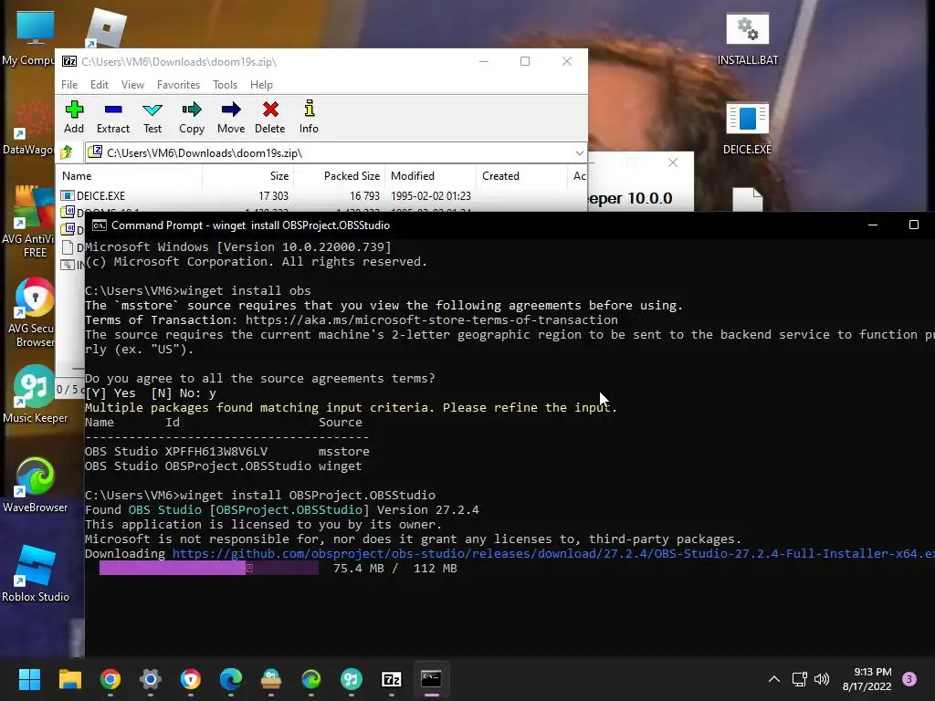Screen dimensions: 935x701
Task: Click the Add button in 7-Zip toolbar
Action: point(74,118)
